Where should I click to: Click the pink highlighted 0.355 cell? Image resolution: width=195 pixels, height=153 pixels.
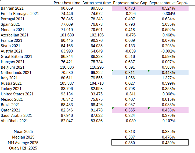coord(130,110)
